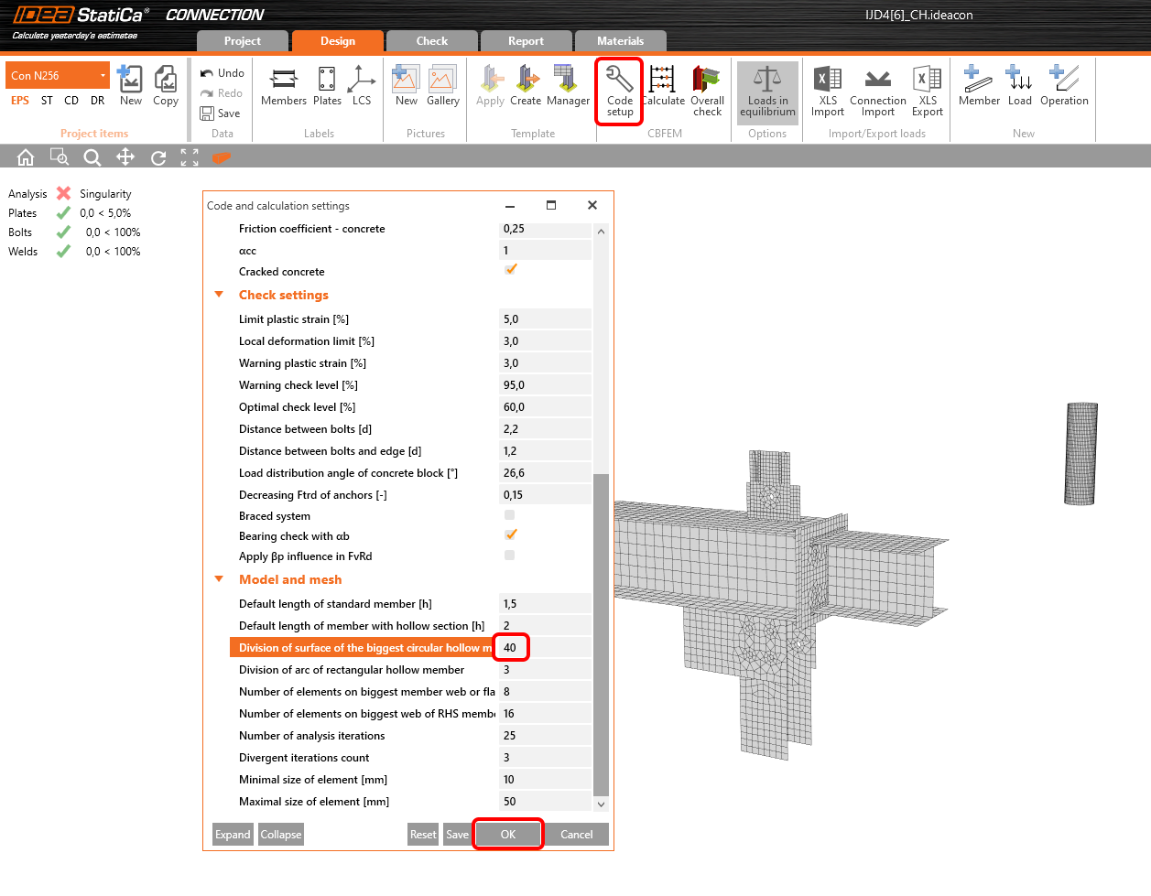Switch to the Check tab
Image resolution: width=1151 pixels, height=896 pixels.
tap(432, 41)
